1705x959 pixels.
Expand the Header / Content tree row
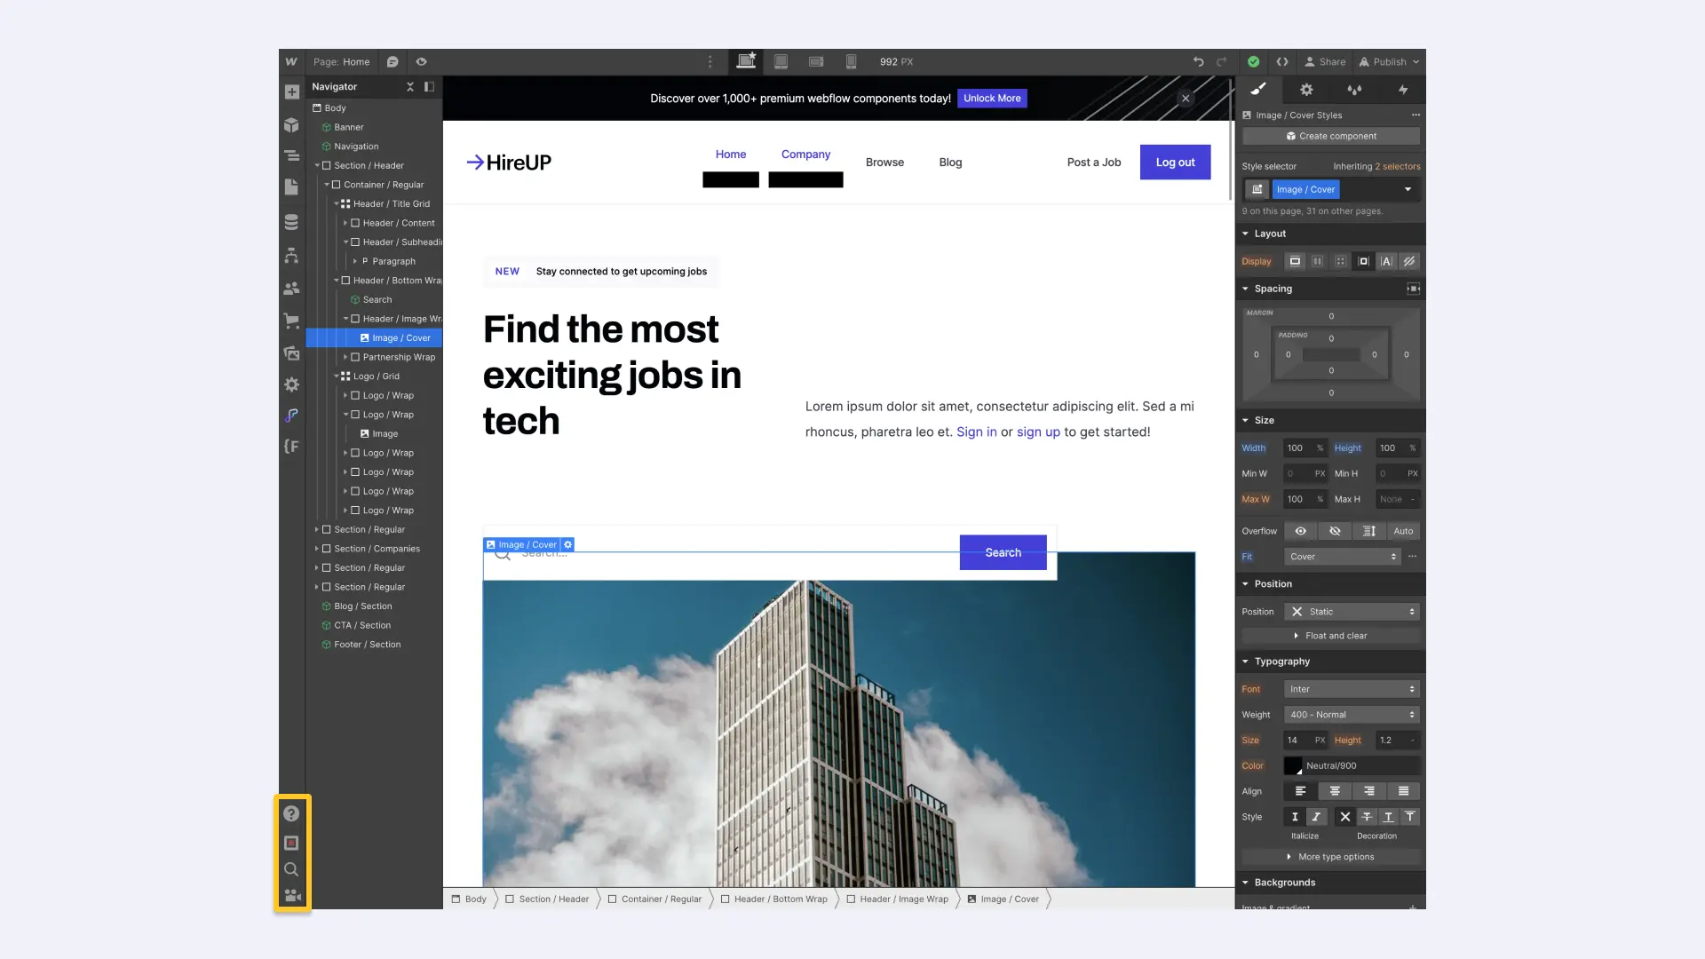pos(345,224)
